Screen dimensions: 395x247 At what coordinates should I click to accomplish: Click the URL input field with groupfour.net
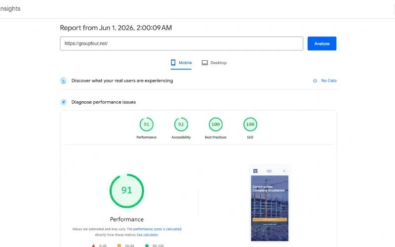pos(181,43)
